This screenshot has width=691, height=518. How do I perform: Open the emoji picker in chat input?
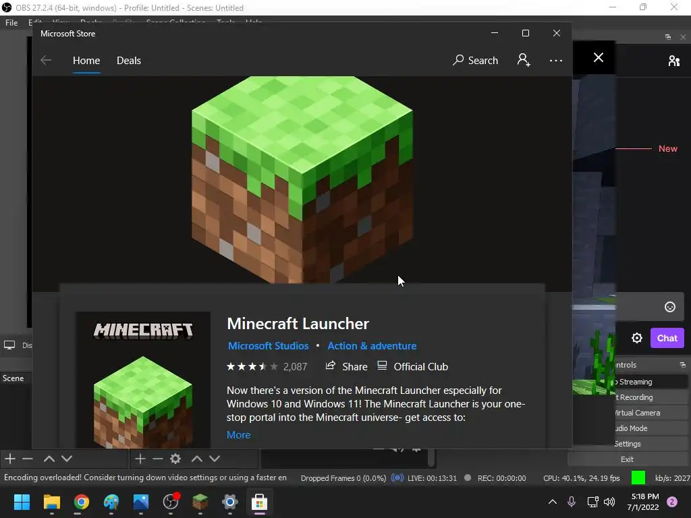(x=670, y=307)
